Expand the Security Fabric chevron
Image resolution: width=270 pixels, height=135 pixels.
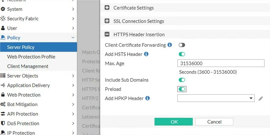tap(73, 18)
